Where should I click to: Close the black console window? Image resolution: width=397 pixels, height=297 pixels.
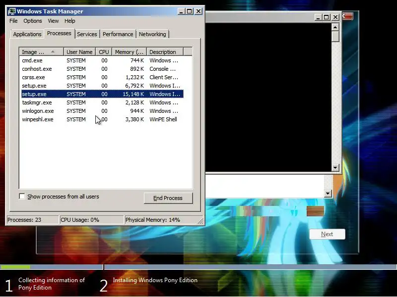pos(335,17)
